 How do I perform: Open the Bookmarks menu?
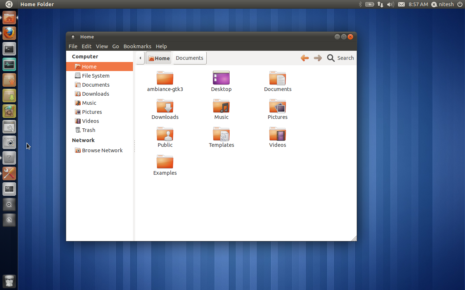(137, 46)
